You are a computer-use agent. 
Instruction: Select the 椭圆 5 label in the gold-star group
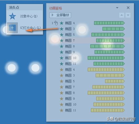70,81
